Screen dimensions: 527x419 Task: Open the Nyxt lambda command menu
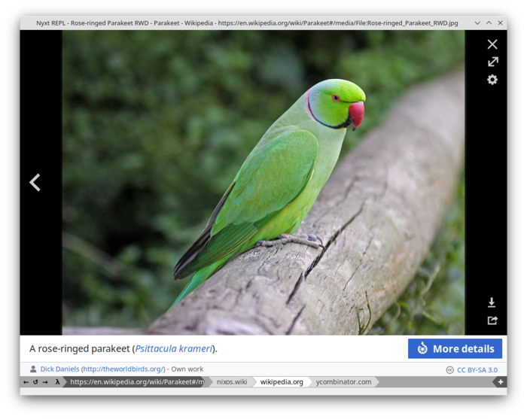tap(58, 382)
